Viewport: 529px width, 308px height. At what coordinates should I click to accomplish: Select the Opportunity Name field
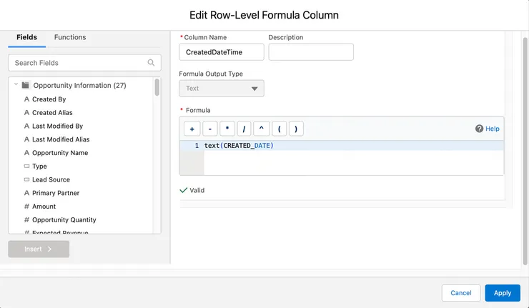(x=60, y=153)
